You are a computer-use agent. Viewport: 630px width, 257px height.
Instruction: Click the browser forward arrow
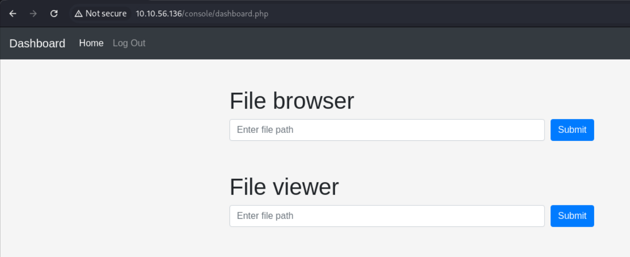pos(33,13)
